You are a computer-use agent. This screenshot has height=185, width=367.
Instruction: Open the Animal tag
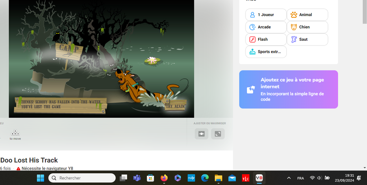coord(307,15)
